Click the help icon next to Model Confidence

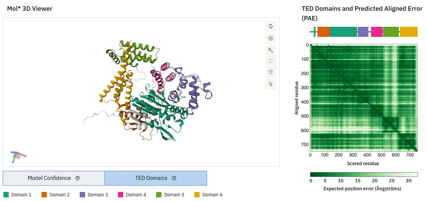tap(78, 178)
